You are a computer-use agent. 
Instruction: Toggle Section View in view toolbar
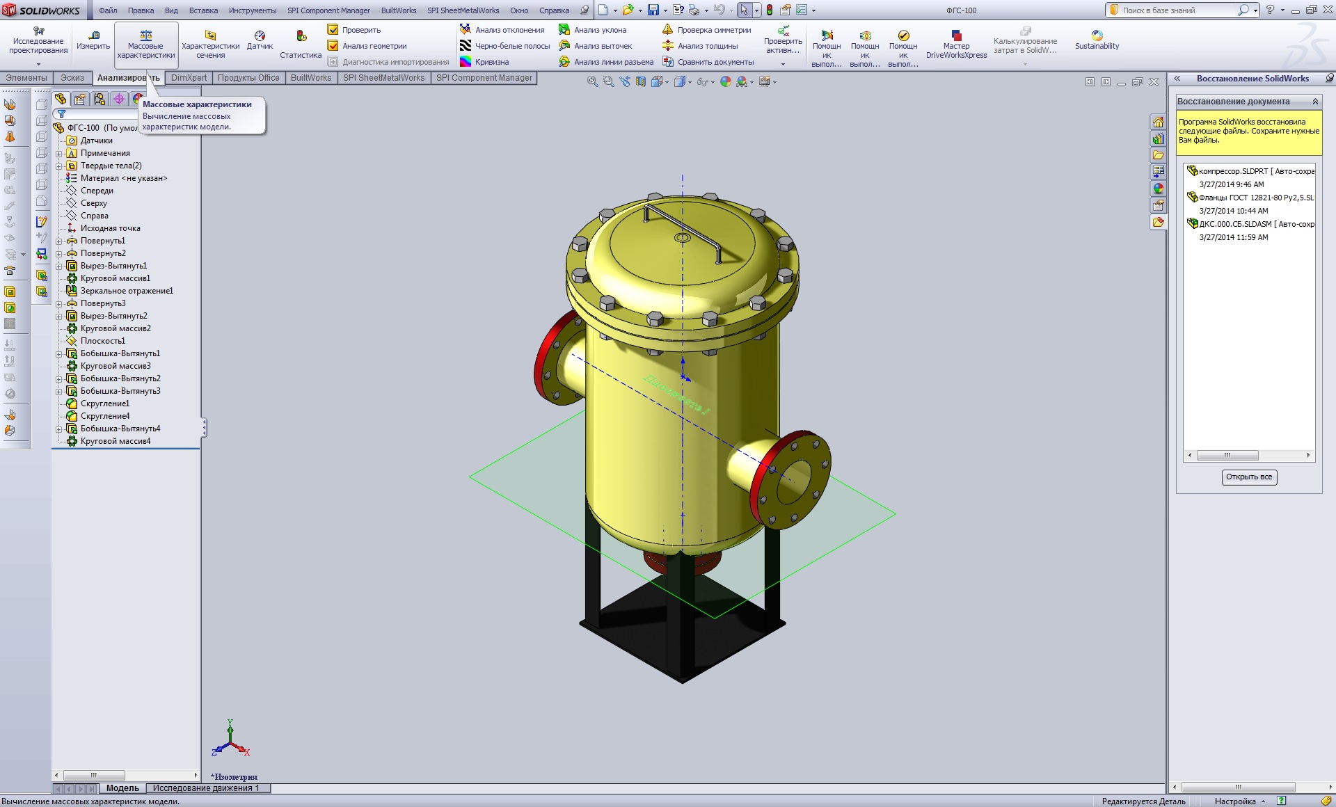tap(640, 81)
